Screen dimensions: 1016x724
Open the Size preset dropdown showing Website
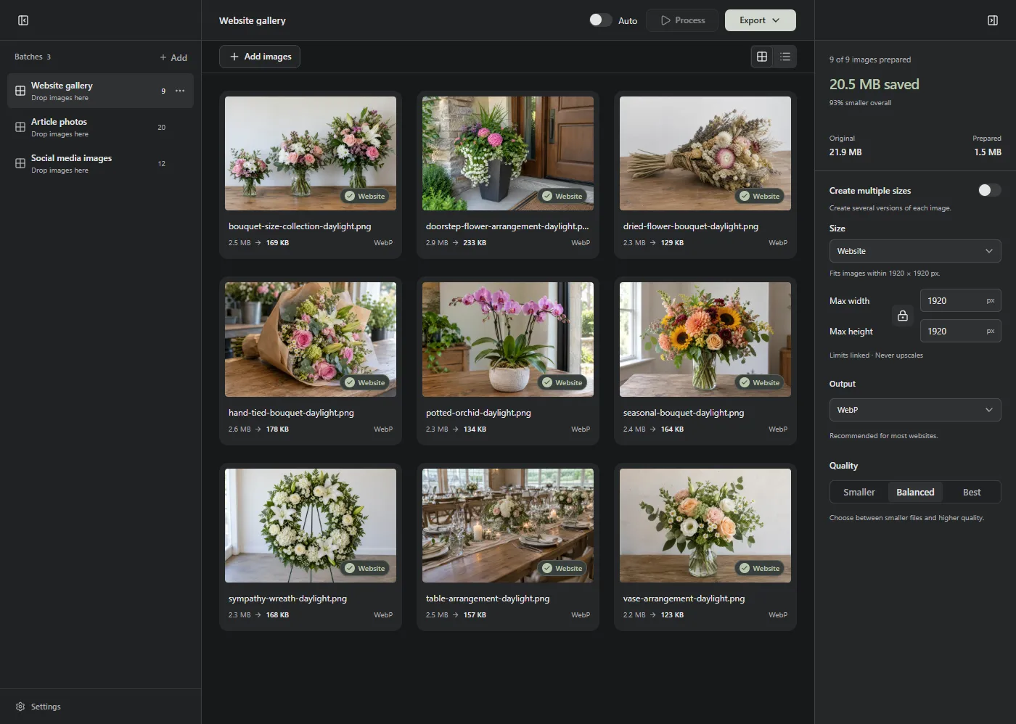coord(915,251)
